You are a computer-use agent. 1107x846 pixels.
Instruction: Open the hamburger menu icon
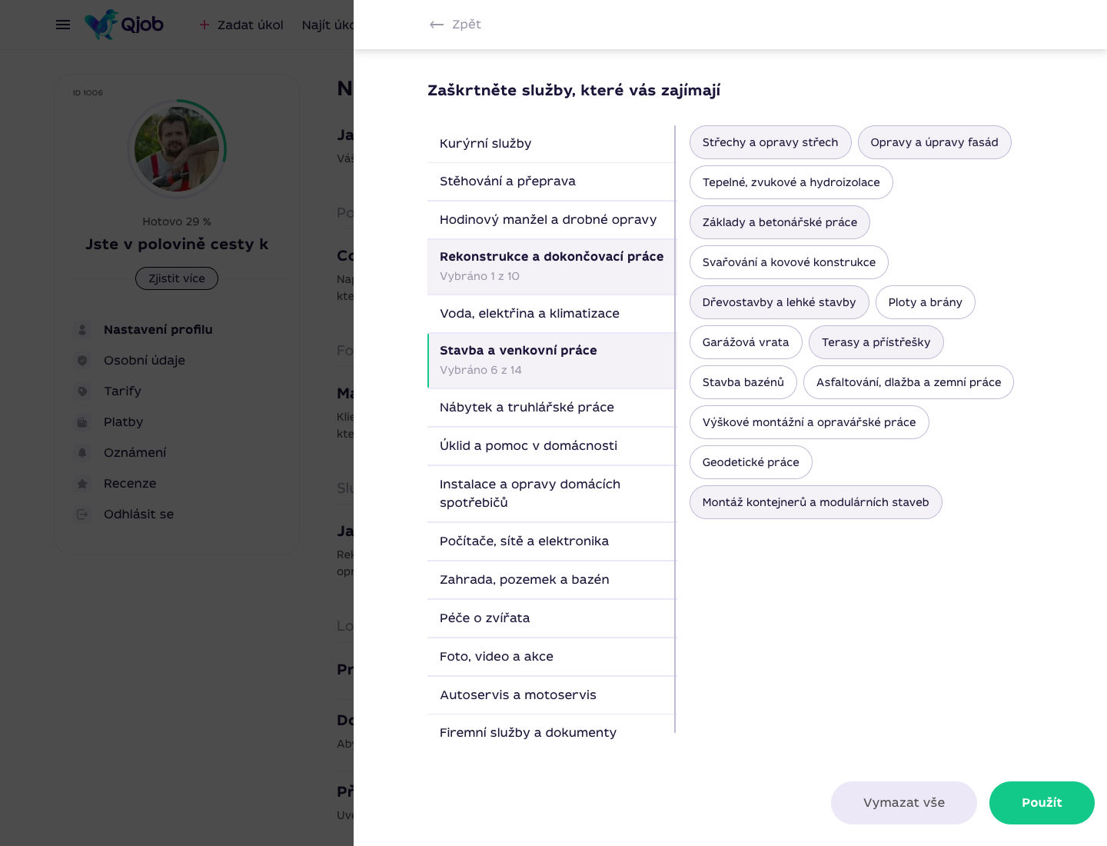[x=63, y=25]
